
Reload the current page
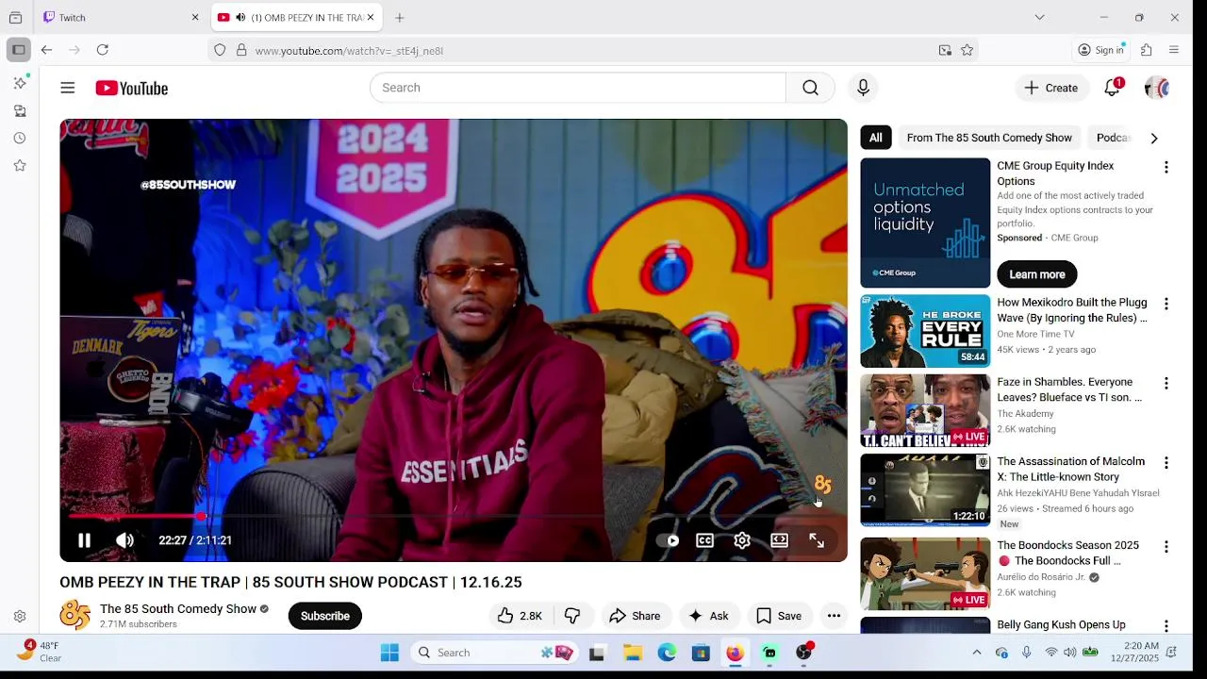[x=103, y=50]
